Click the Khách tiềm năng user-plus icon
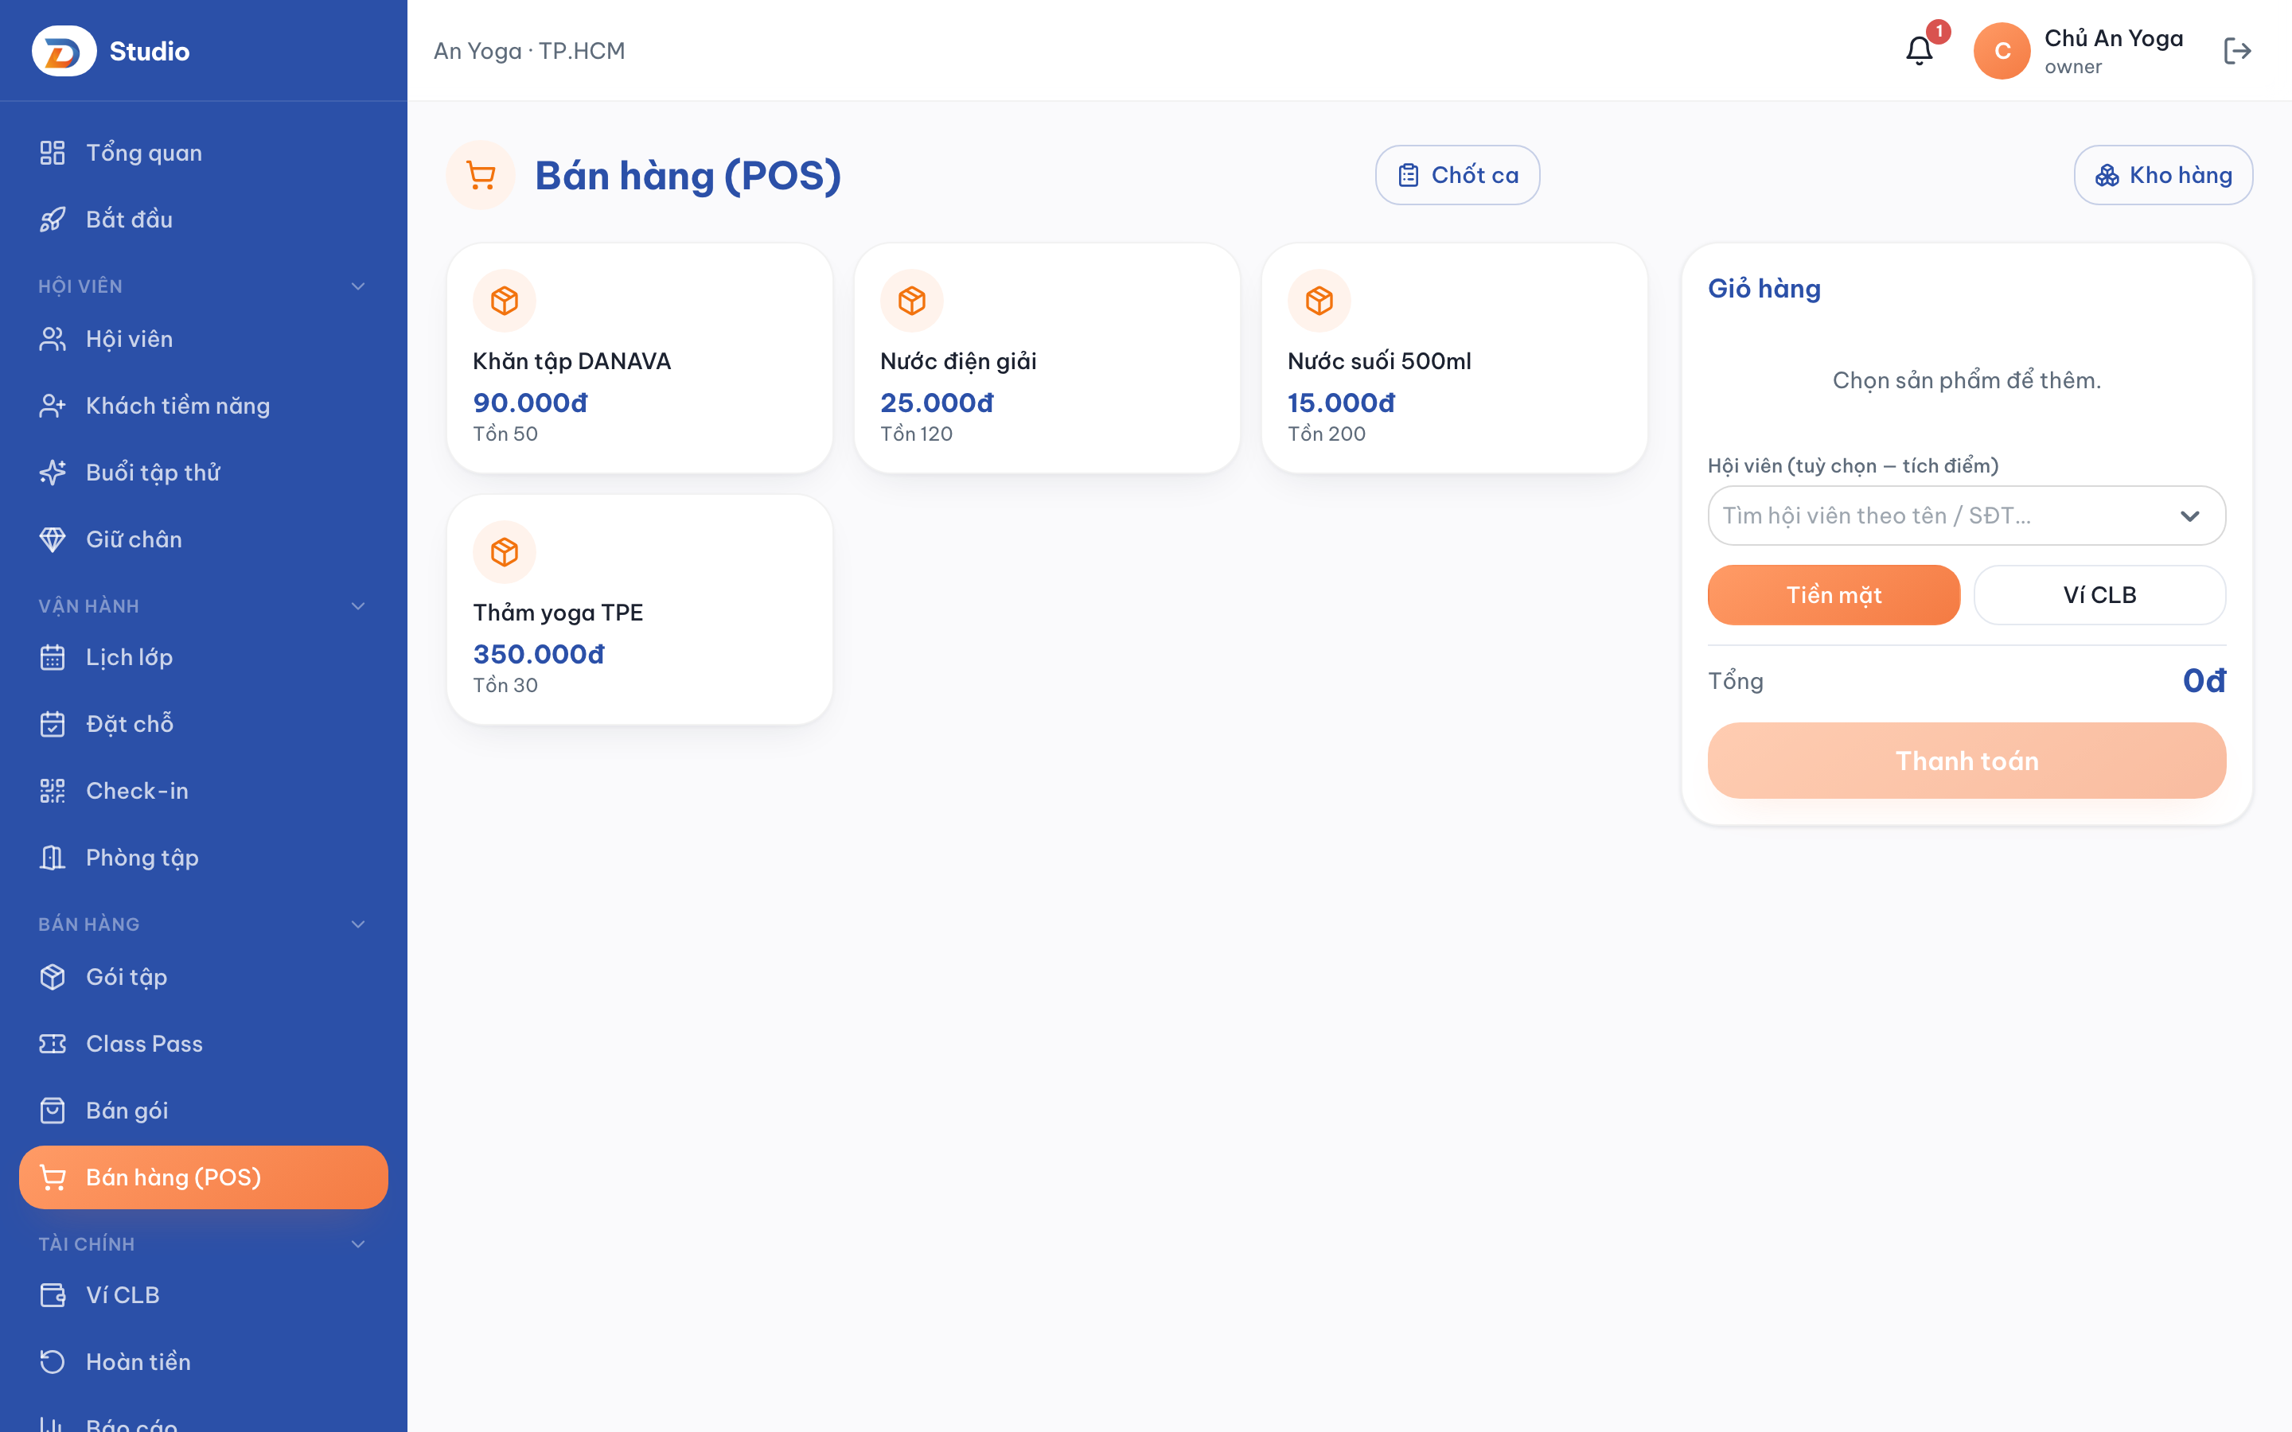The width and height of the screenshot is (2292, 1432). pos(52,407)
